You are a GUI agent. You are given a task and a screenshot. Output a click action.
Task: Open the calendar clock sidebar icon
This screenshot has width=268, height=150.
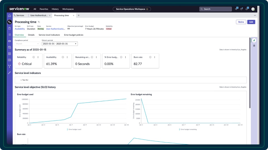(9, 47)
